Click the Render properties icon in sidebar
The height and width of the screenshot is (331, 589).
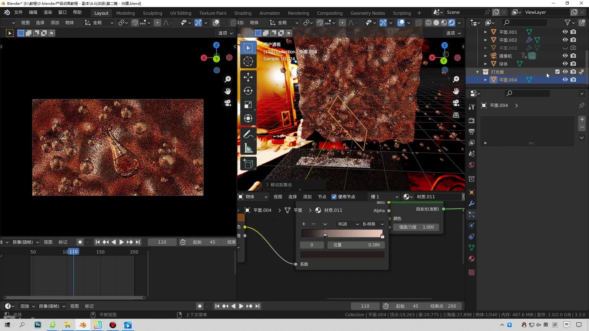472,120
